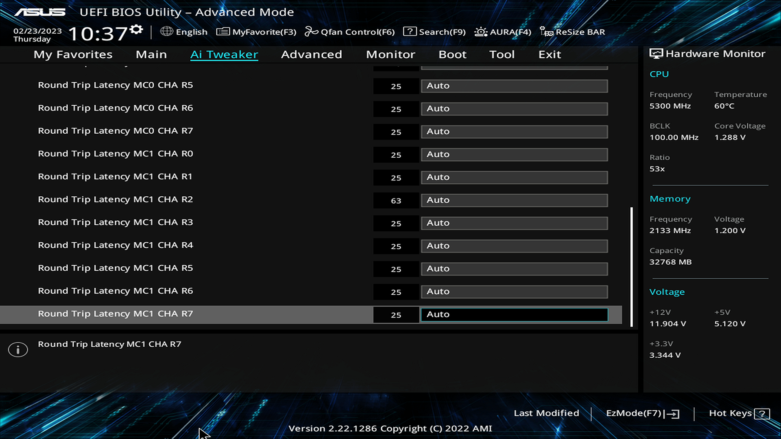Switch to the Advanced tab

point(311,54)
